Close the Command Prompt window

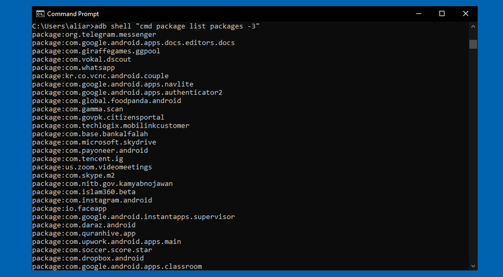point(464,13)
